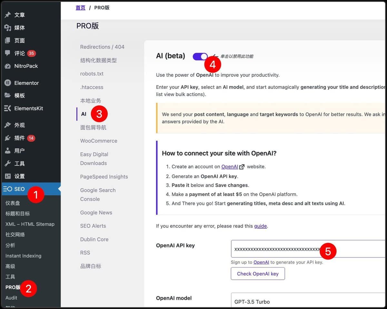Image resolution: width=387 pixels, height=309 pixels.
Task: Click the pages icon beside 页面
Action: [8, 41]
